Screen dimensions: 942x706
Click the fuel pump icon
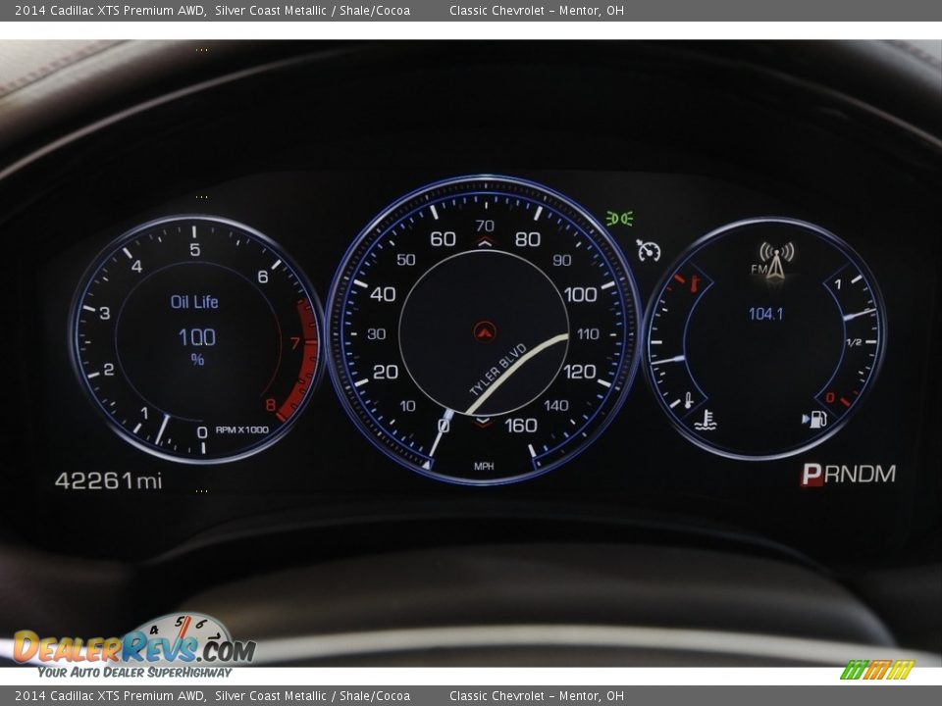click(814, 419)
